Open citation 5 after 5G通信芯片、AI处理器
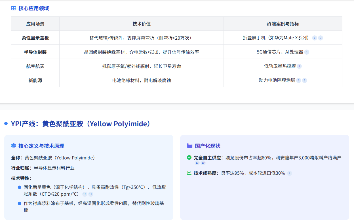This screenshot has width=354, height=222. coord(306,52)
